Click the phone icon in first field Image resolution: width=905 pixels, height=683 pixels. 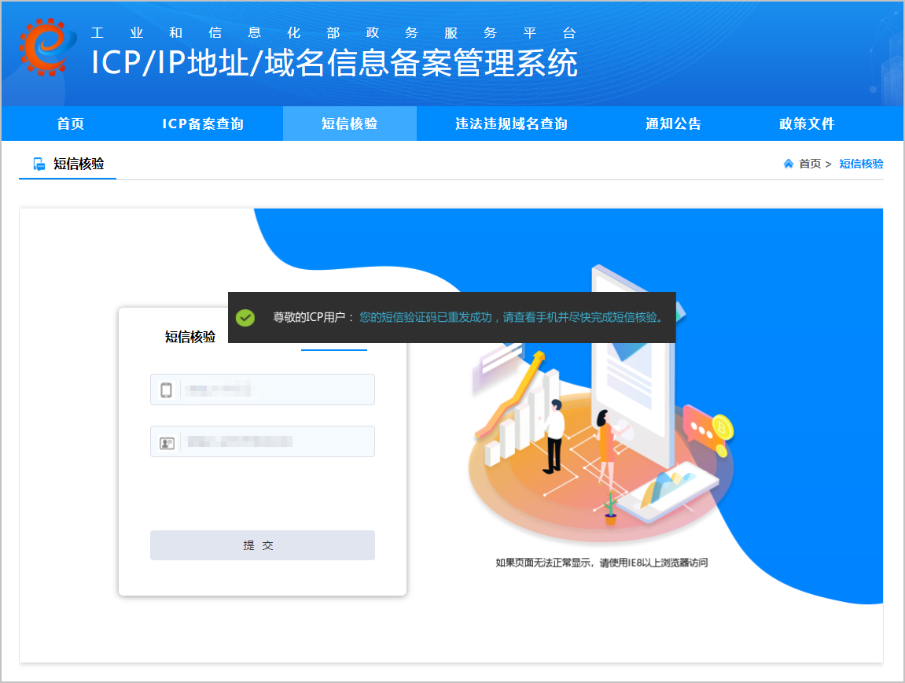pos(166,390)
